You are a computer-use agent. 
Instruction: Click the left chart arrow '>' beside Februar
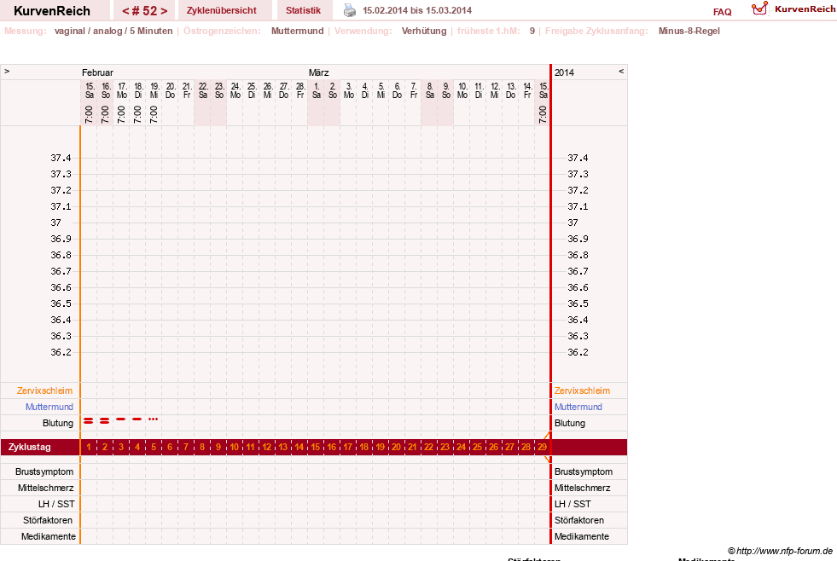[7, 71]
